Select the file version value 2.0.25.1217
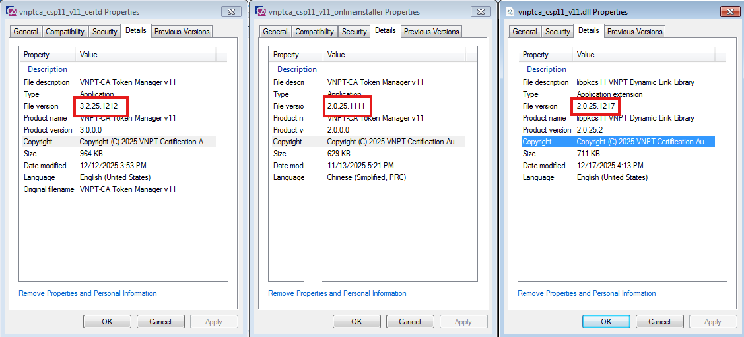The image size is (744, 337). point(596,106)
